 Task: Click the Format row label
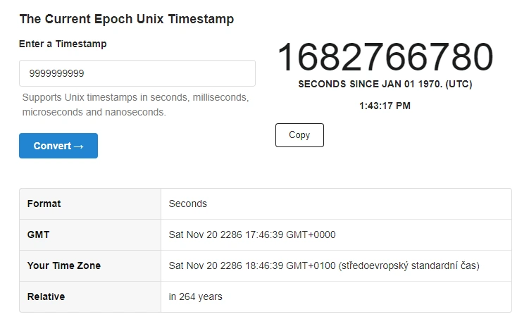click(x=44, y=204)
